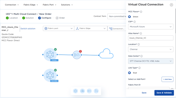Image resolution: width=176 pixels, height=98 pixels.
Task: Edit the MCC_Azure_Chennai name pencil icon
Action: click(8, 30)
